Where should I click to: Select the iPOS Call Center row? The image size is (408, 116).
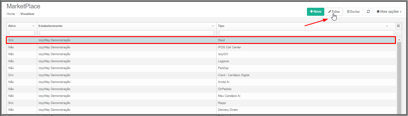pyautogui.click(x=201, y=47)
